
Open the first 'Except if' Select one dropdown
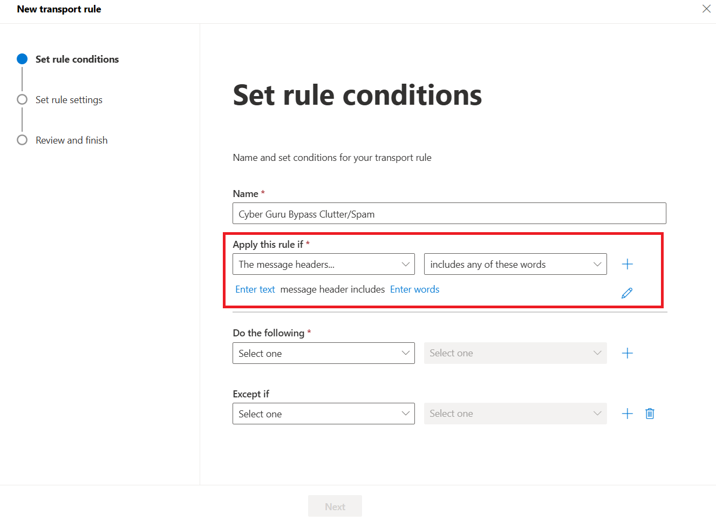[324, 414]
